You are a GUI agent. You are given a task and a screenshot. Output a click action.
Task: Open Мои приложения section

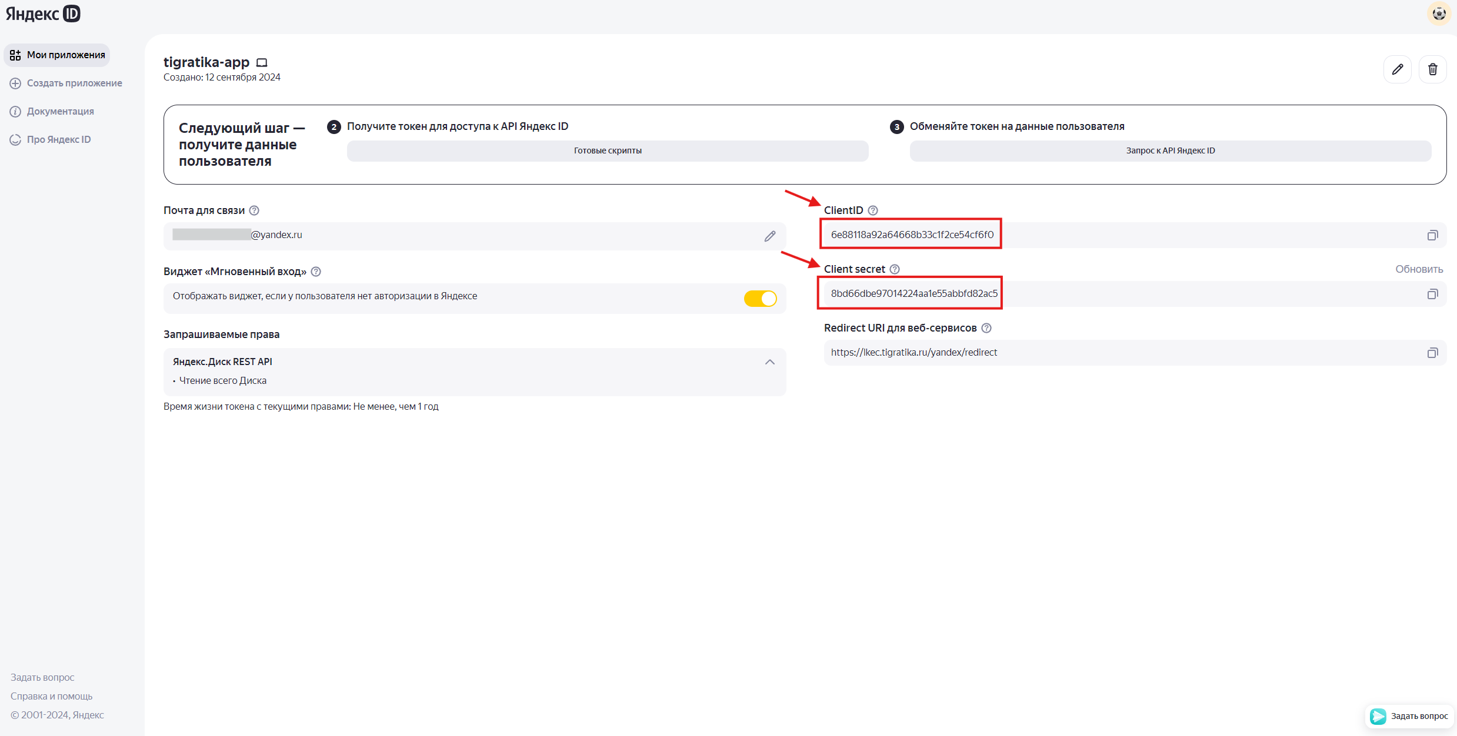tap(57, 55)
